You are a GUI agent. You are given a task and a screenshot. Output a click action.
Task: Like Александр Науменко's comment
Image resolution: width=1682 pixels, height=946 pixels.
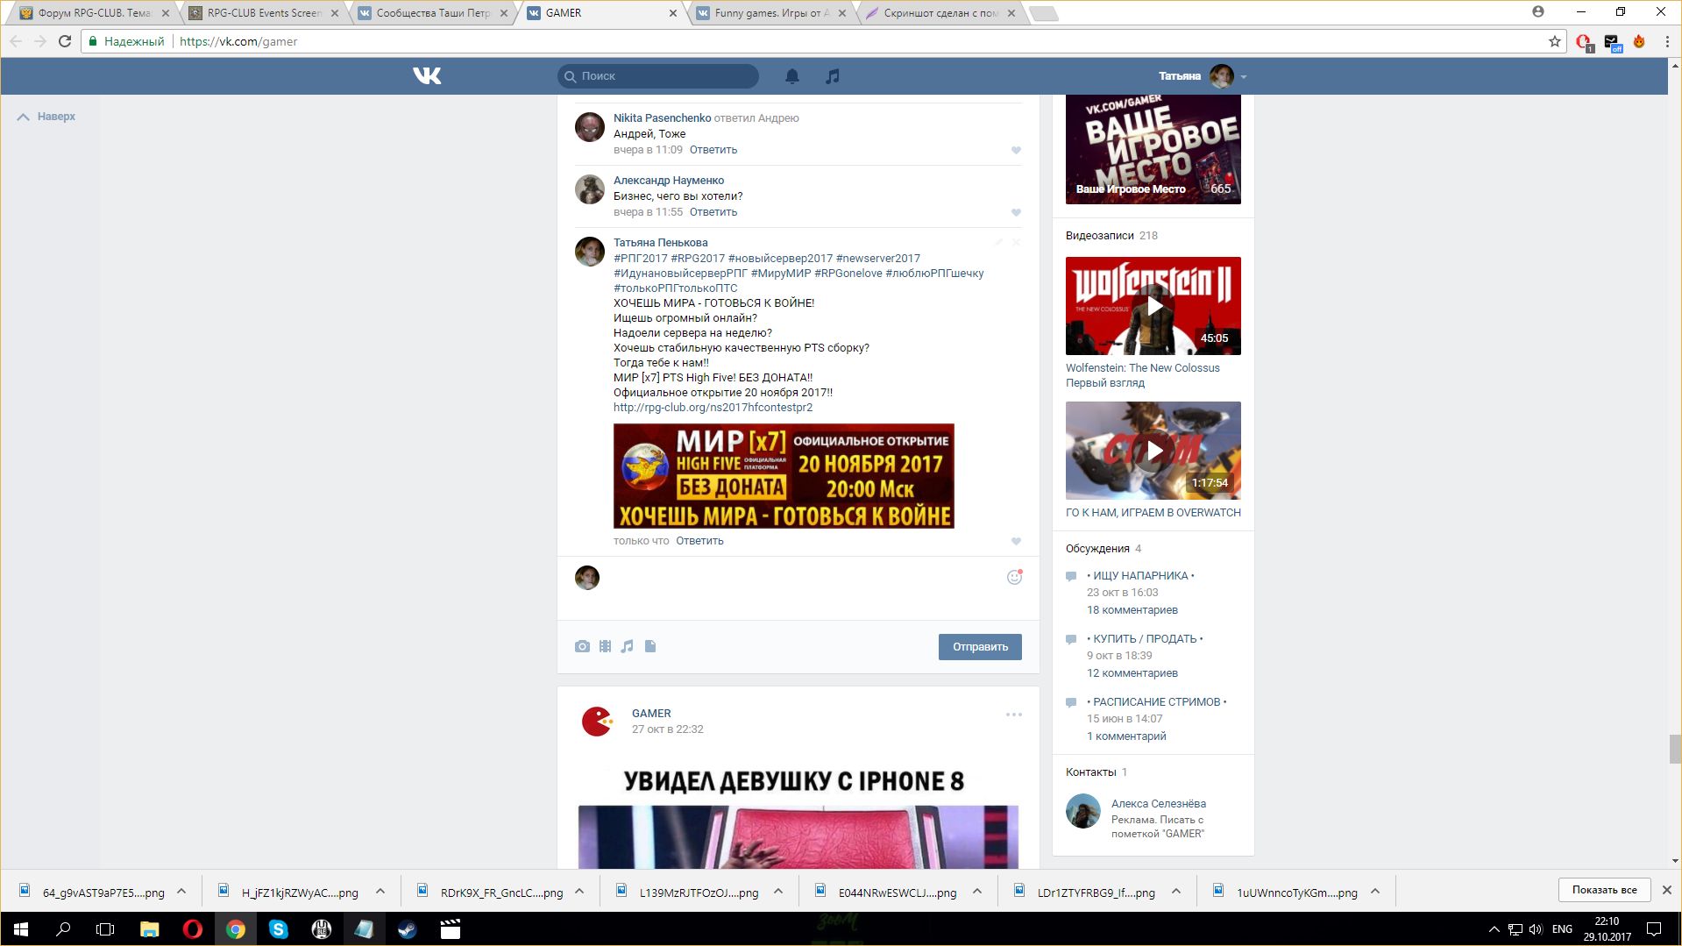1017,212
